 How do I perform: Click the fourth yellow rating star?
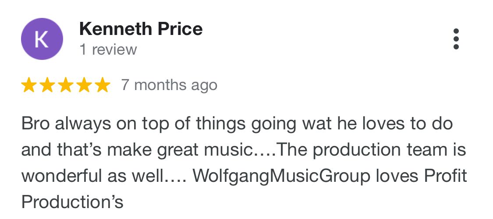(84, 85)
